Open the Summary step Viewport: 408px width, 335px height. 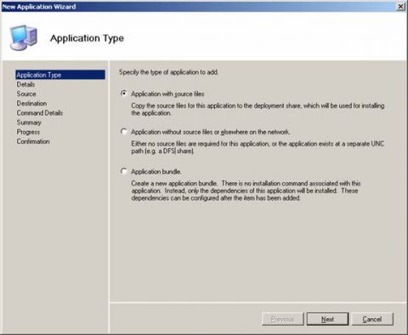(29, 122)
